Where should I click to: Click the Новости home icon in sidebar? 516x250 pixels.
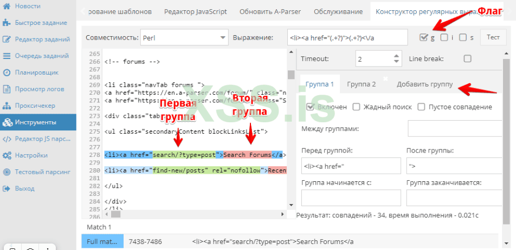(7, 6)
